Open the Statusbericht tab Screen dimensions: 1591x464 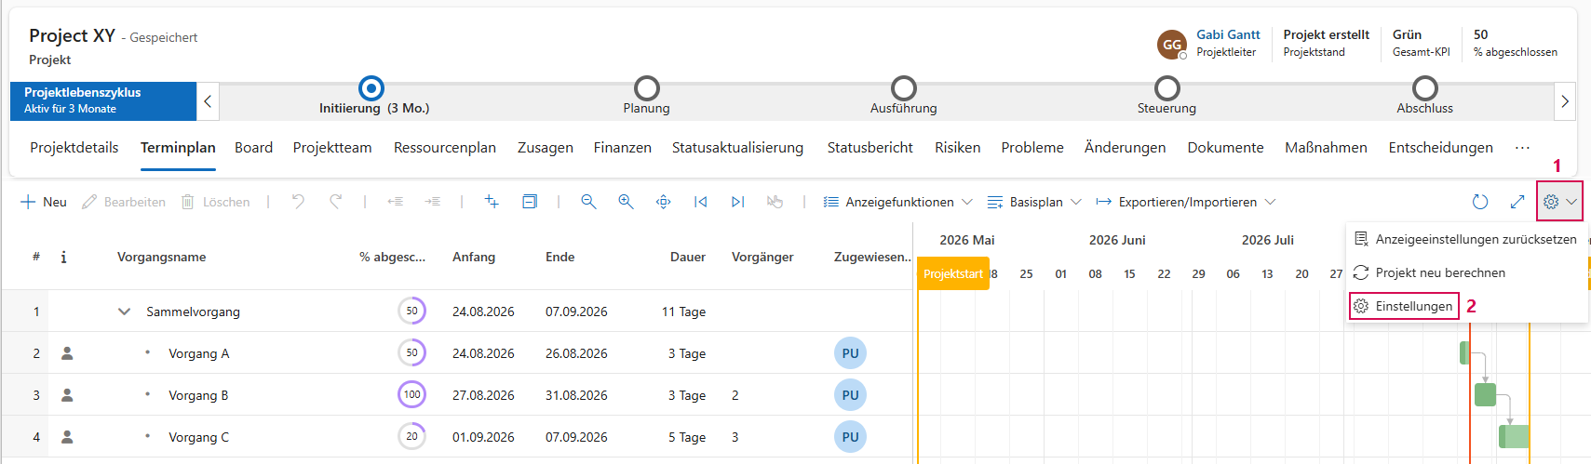click(x=870, y=148)
